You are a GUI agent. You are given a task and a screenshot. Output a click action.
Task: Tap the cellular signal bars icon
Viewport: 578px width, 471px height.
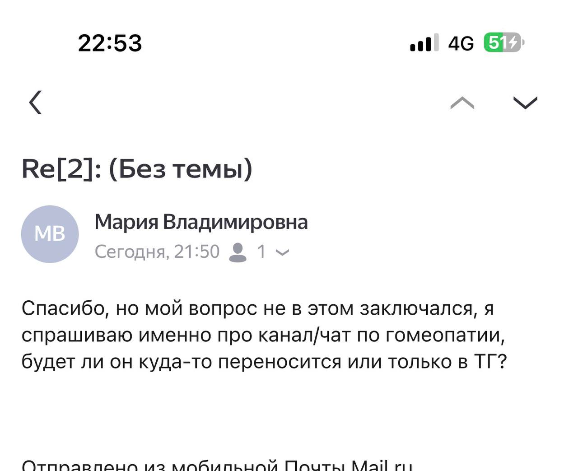tap(424, 43)
